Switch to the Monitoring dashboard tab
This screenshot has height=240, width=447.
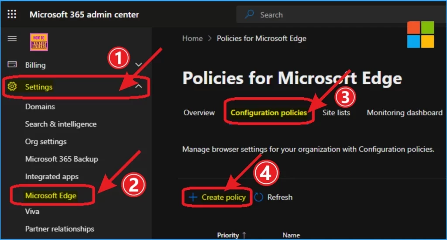pos(405,113)
